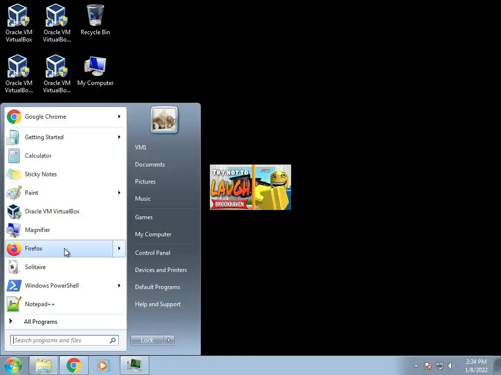
Task: Expand Windows PowerShell jump list arrow
Action: (x=119, y=285)
